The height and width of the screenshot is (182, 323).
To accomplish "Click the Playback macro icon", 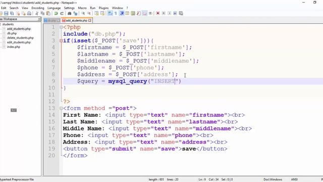I will pos(170,14).
